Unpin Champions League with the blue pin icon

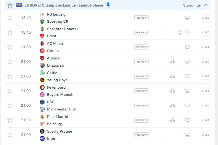pos(108,5)
